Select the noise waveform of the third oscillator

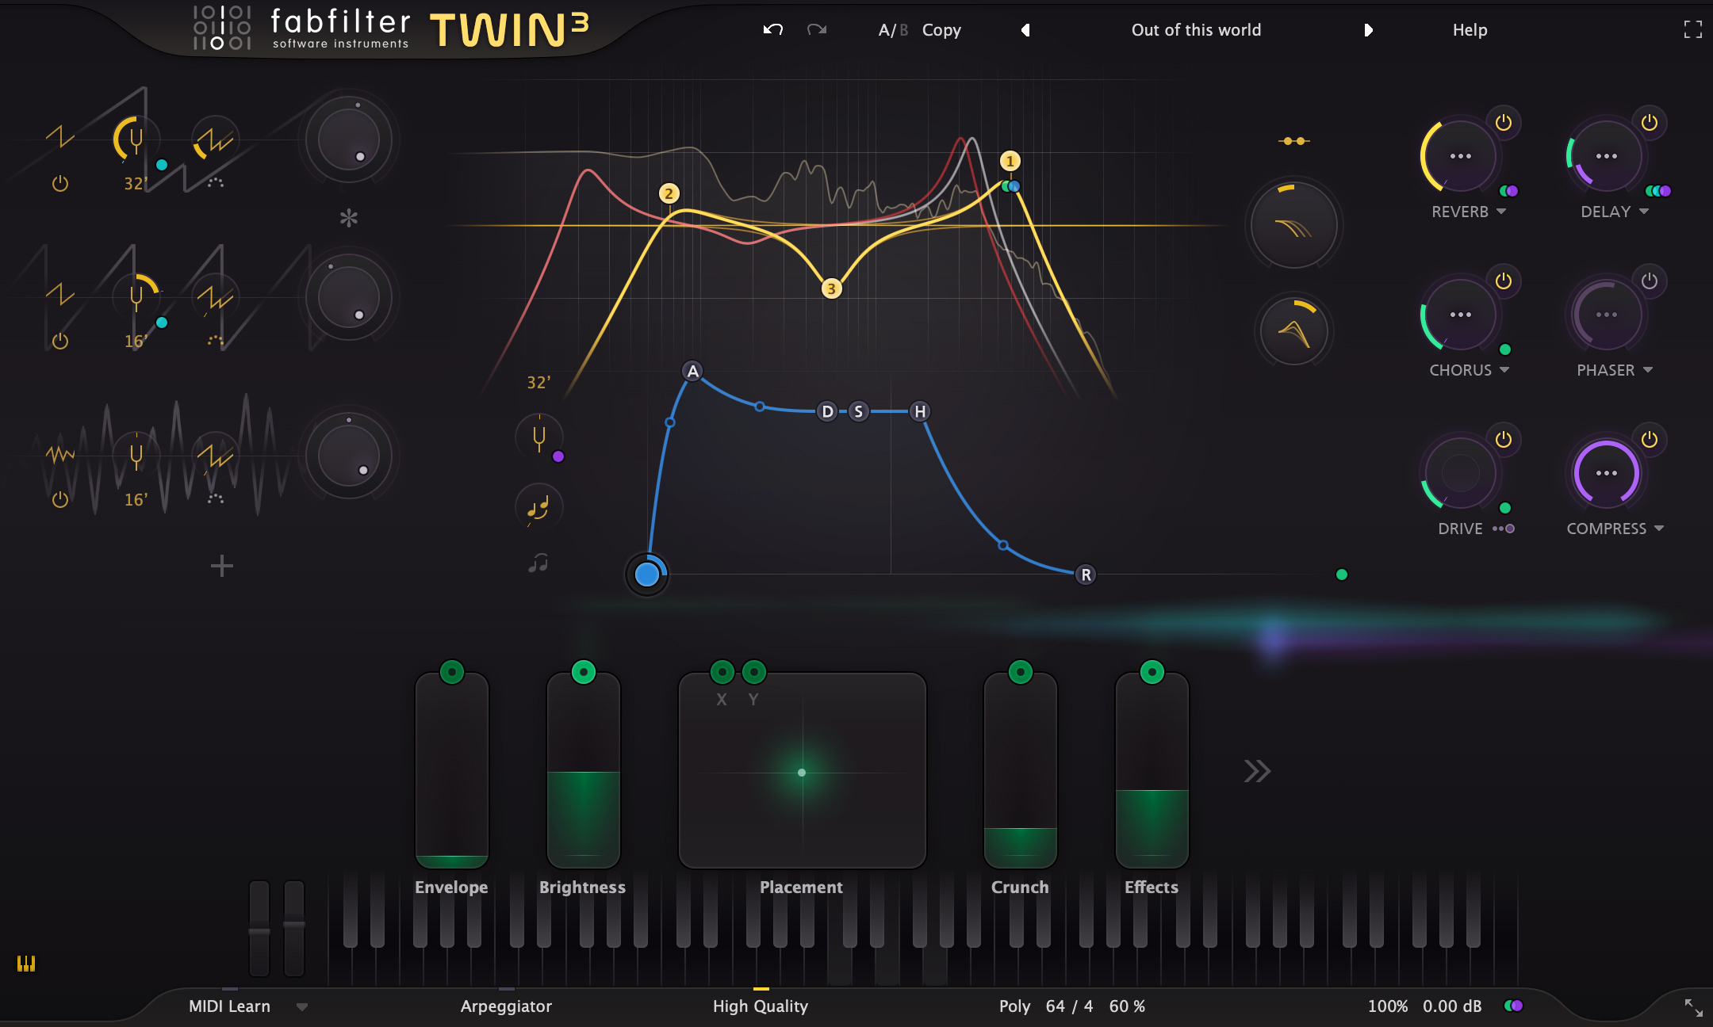(x=59, y=456)
